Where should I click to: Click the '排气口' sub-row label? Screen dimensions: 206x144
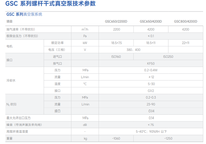tap(57, 64)
